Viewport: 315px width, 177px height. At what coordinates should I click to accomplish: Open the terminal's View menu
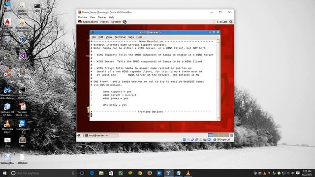point(109,37)
